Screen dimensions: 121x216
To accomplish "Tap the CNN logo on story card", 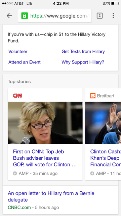I will [x=17, y=96].
